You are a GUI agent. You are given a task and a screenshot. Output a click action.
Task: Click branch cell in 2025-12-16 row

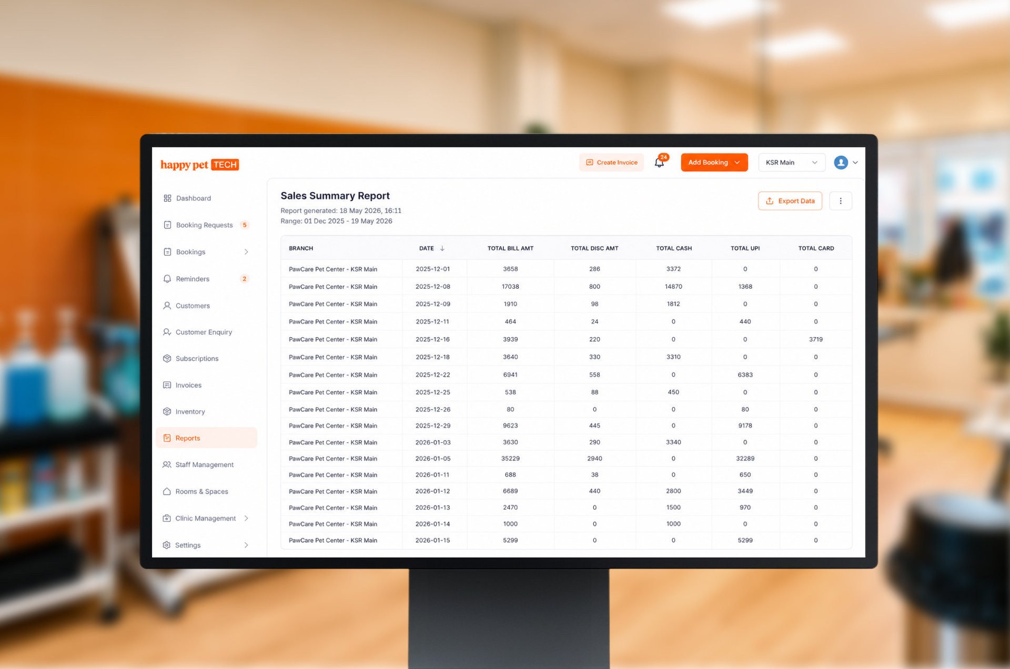[x=333, y=339]
